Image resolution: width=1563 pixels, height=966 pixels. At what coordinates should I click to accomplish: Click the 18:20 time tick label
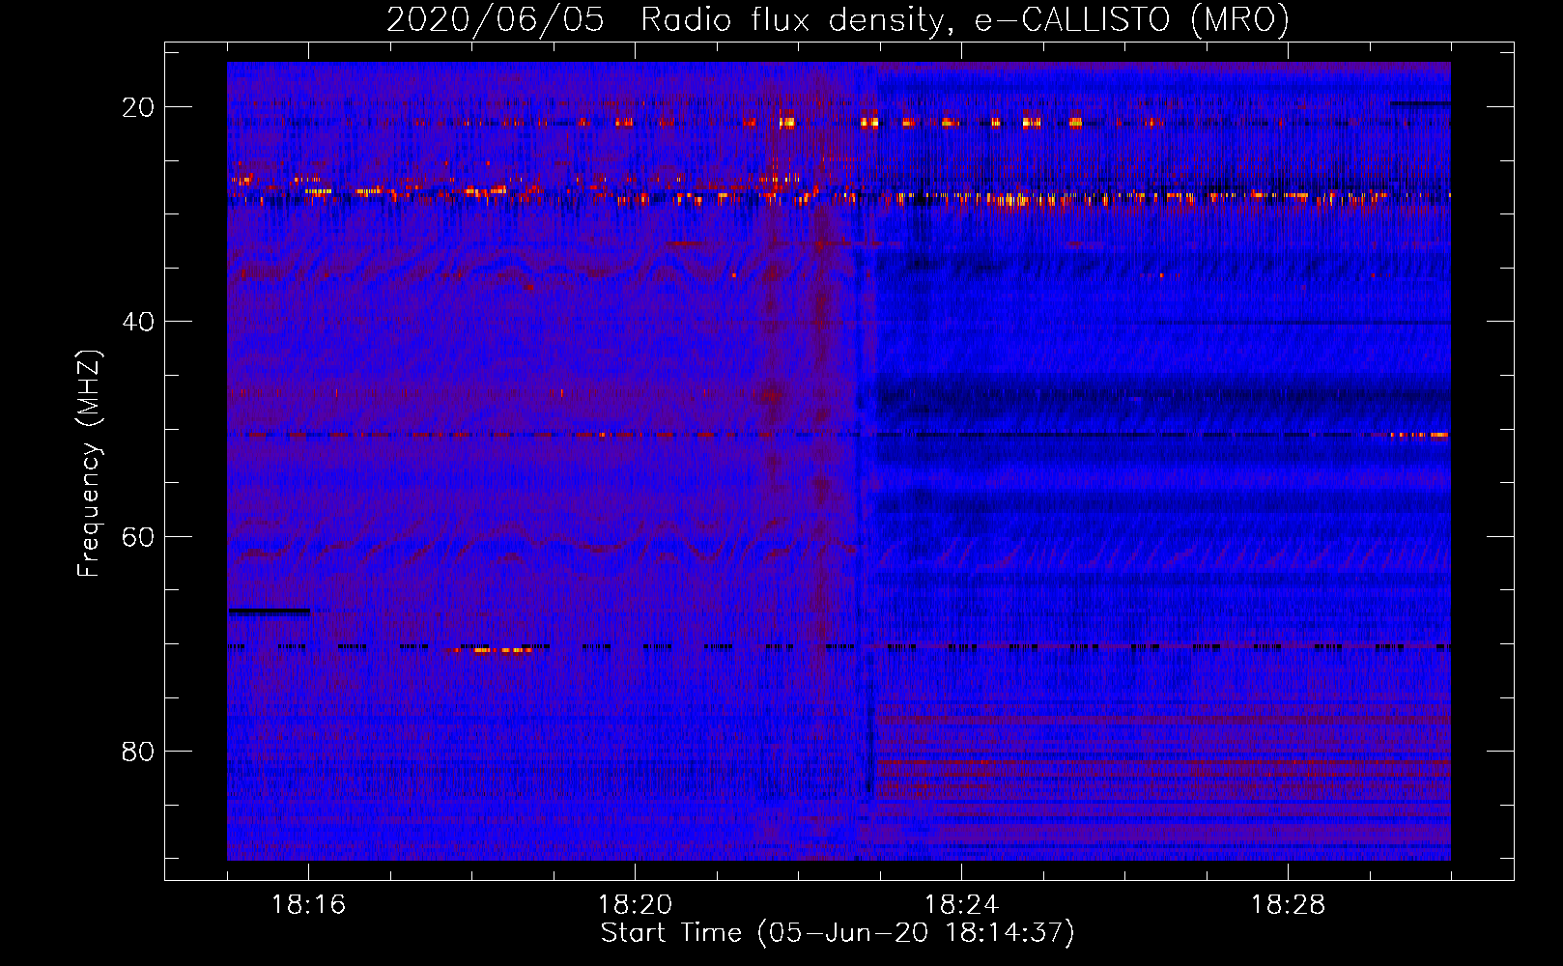[x=635, y=905]
